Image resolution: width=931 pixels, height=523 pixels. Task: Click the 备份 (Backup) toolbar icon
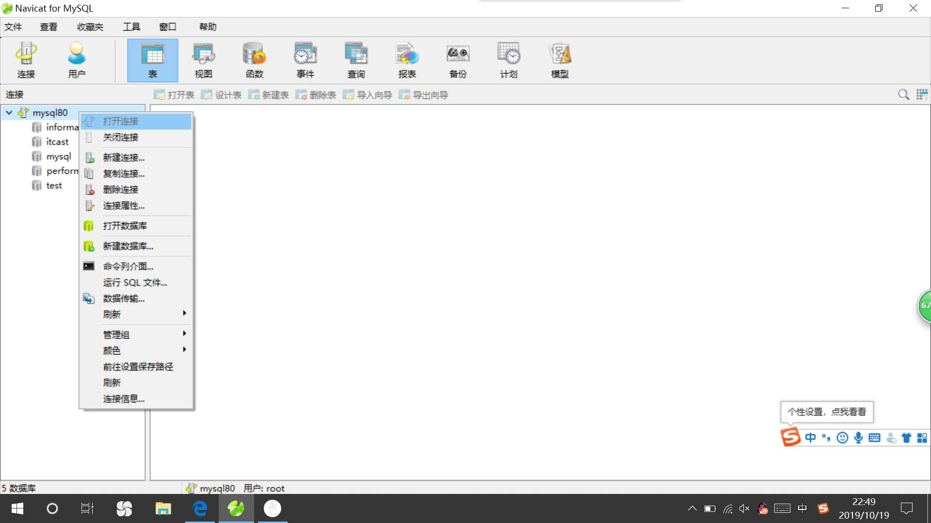458,60
